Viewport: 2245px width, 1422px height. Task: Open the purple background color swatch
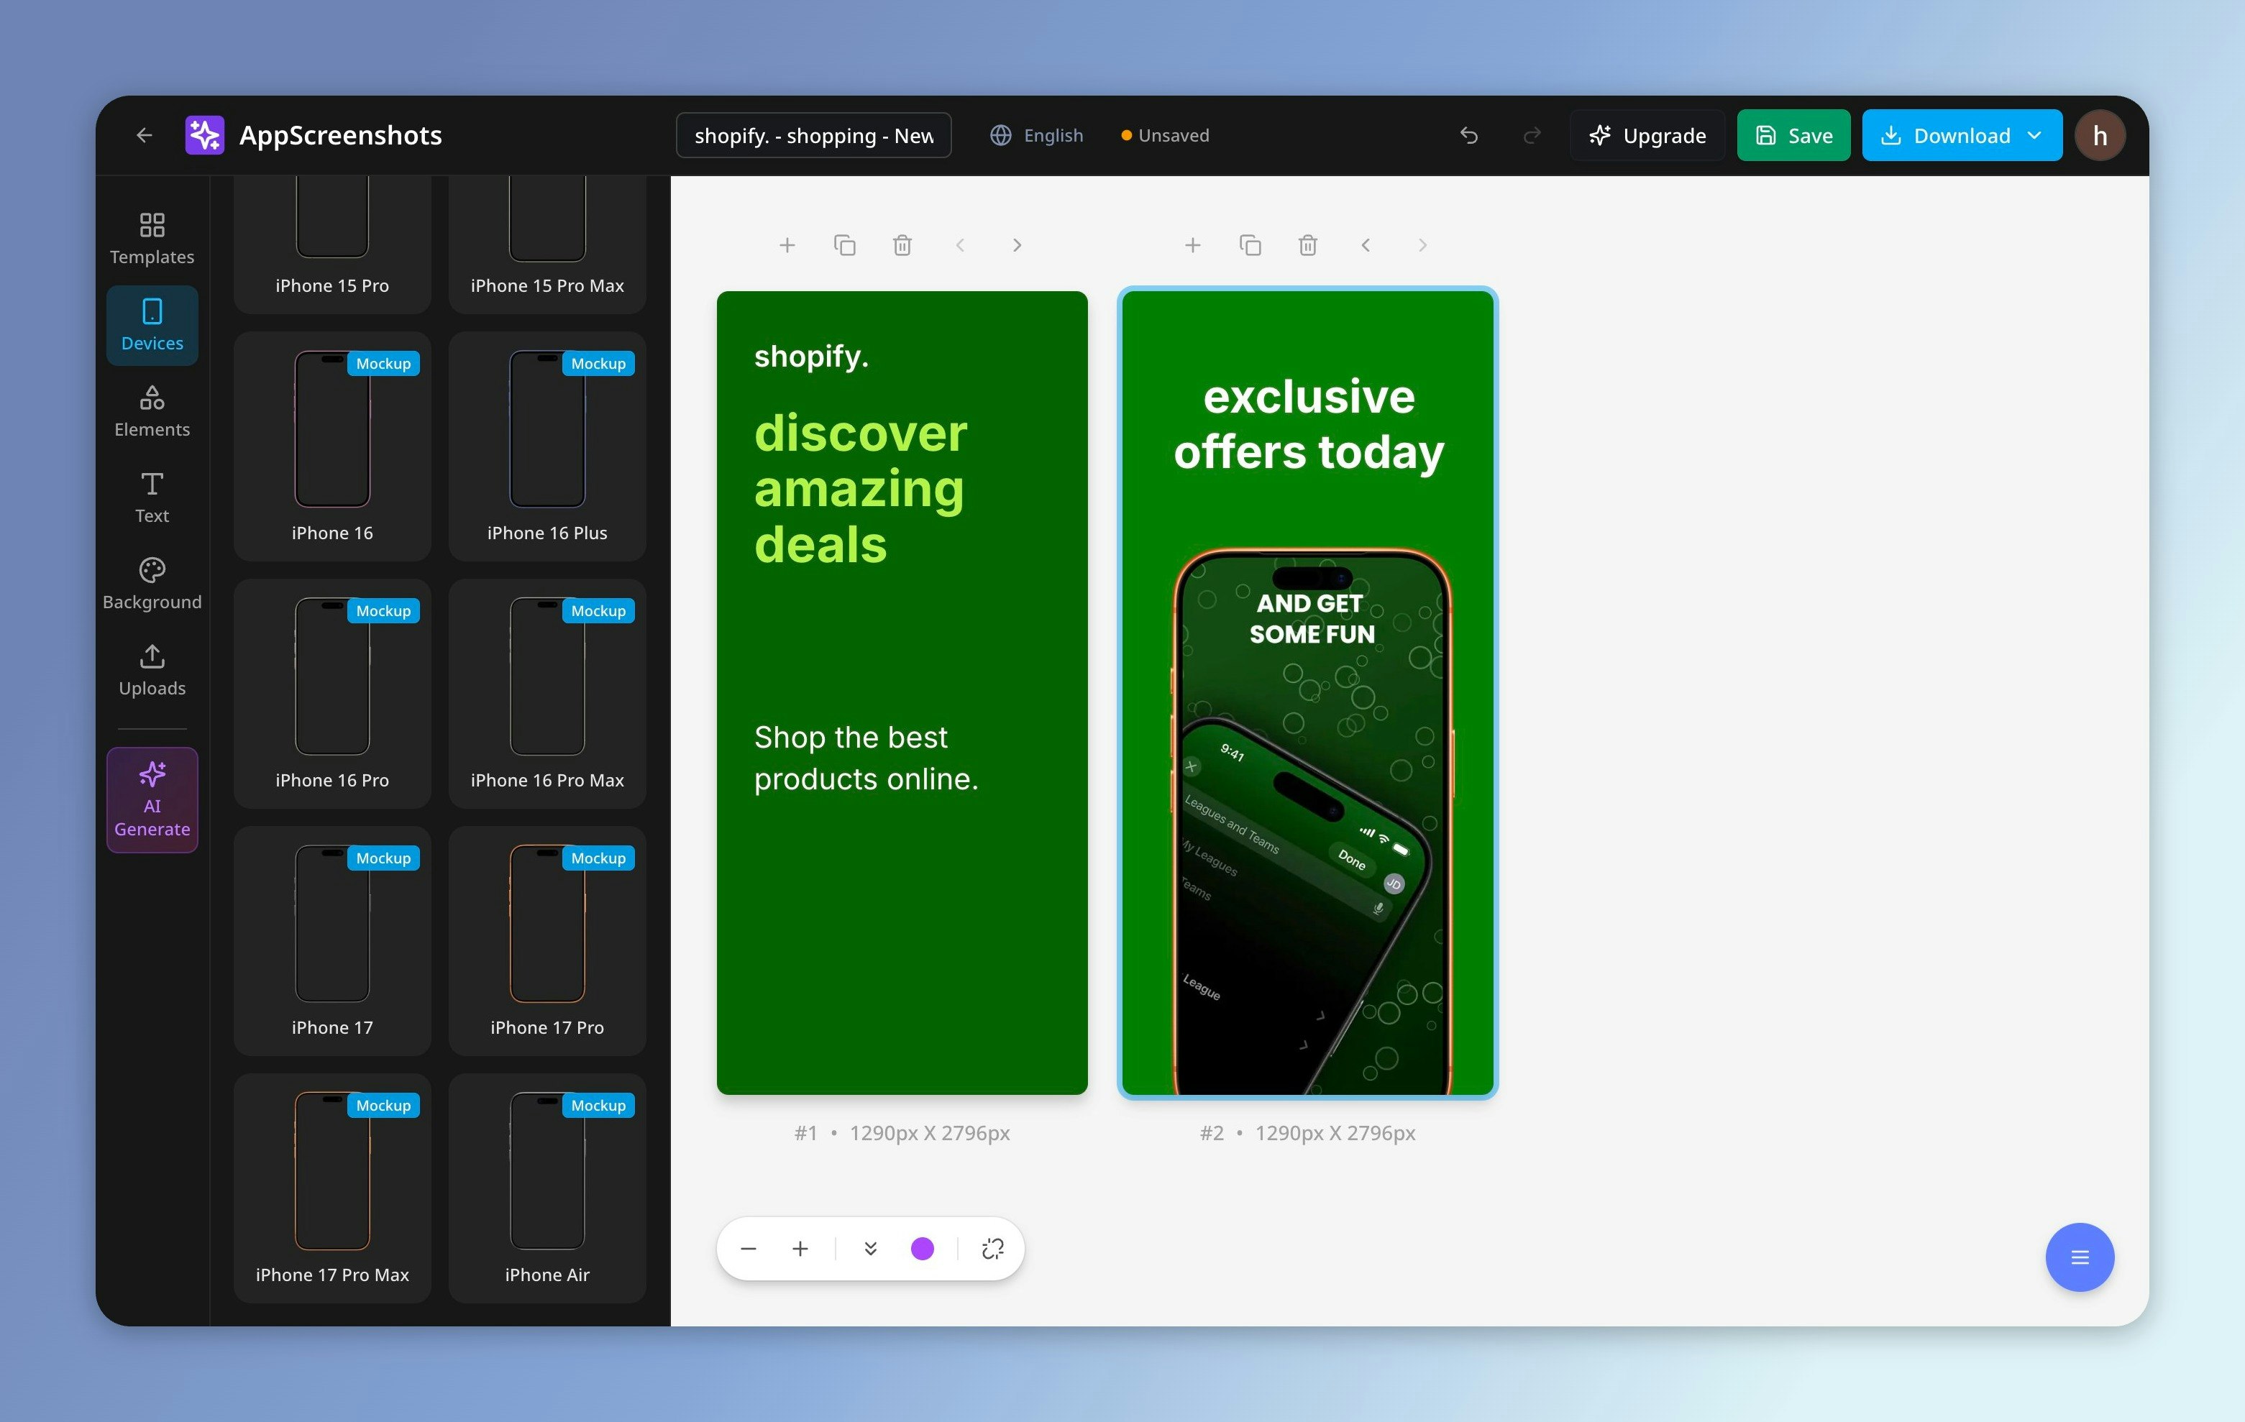pos(922,1249)
